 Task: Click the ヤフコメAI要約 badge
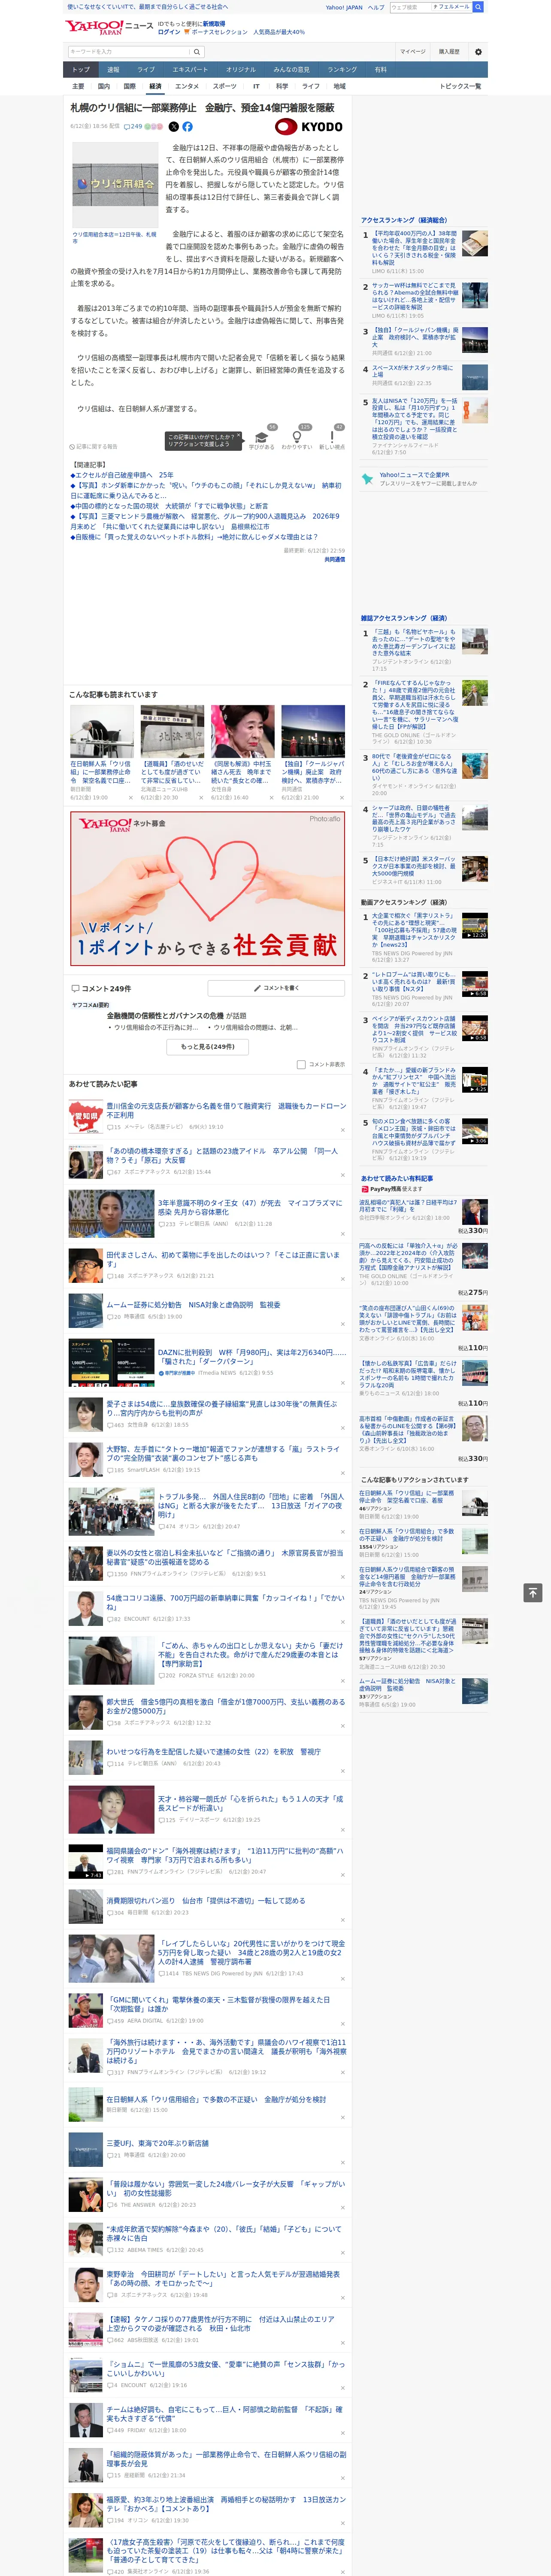(91, 1005)
